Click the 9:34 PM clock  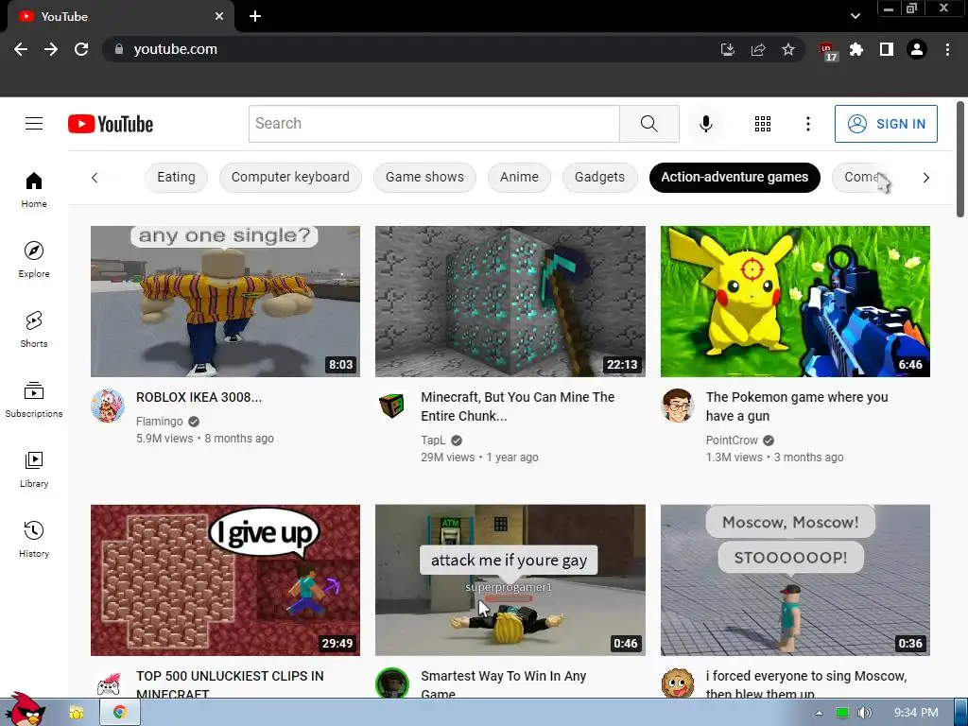pos(916,713)
